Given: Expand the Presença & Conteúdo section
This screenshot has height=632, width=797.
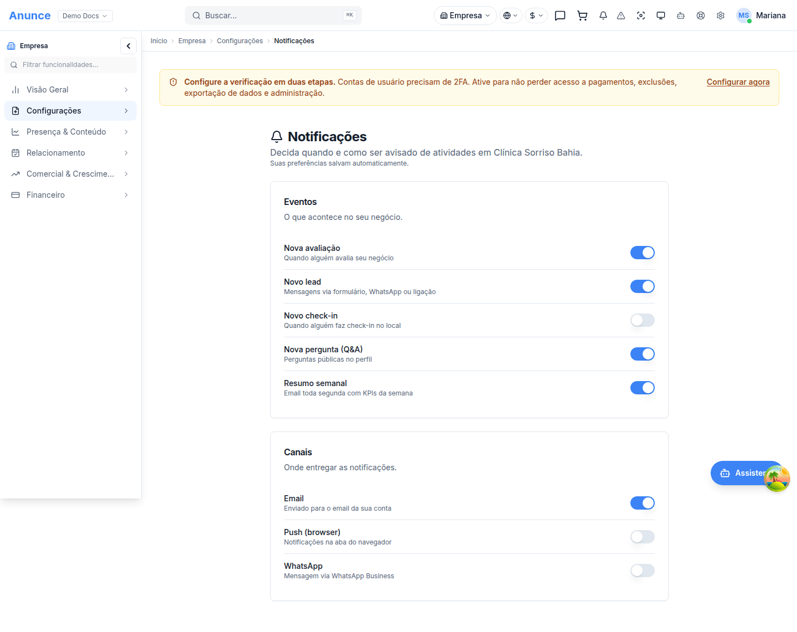Looking at the screenshot, I should tap(70, 132).
